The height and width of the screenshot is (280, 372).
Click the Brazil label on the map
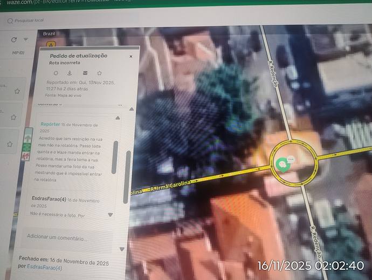coord(50,33)
